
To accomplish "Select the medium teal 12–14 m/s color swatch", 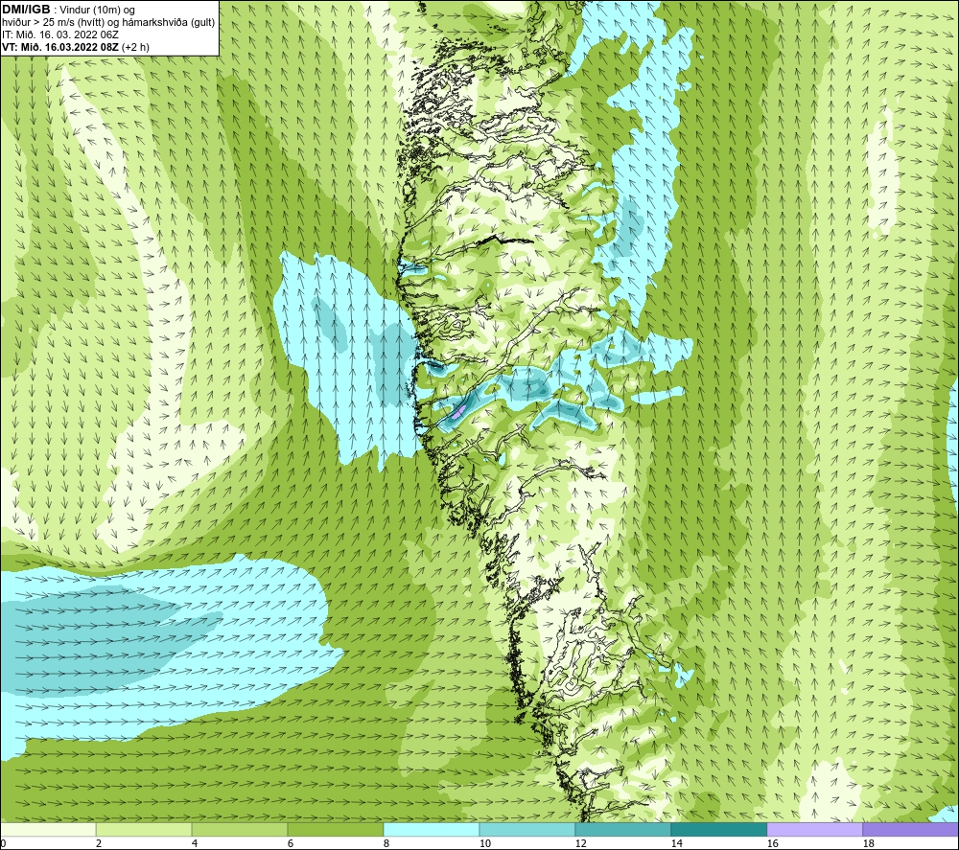I will tap(622, 829).
